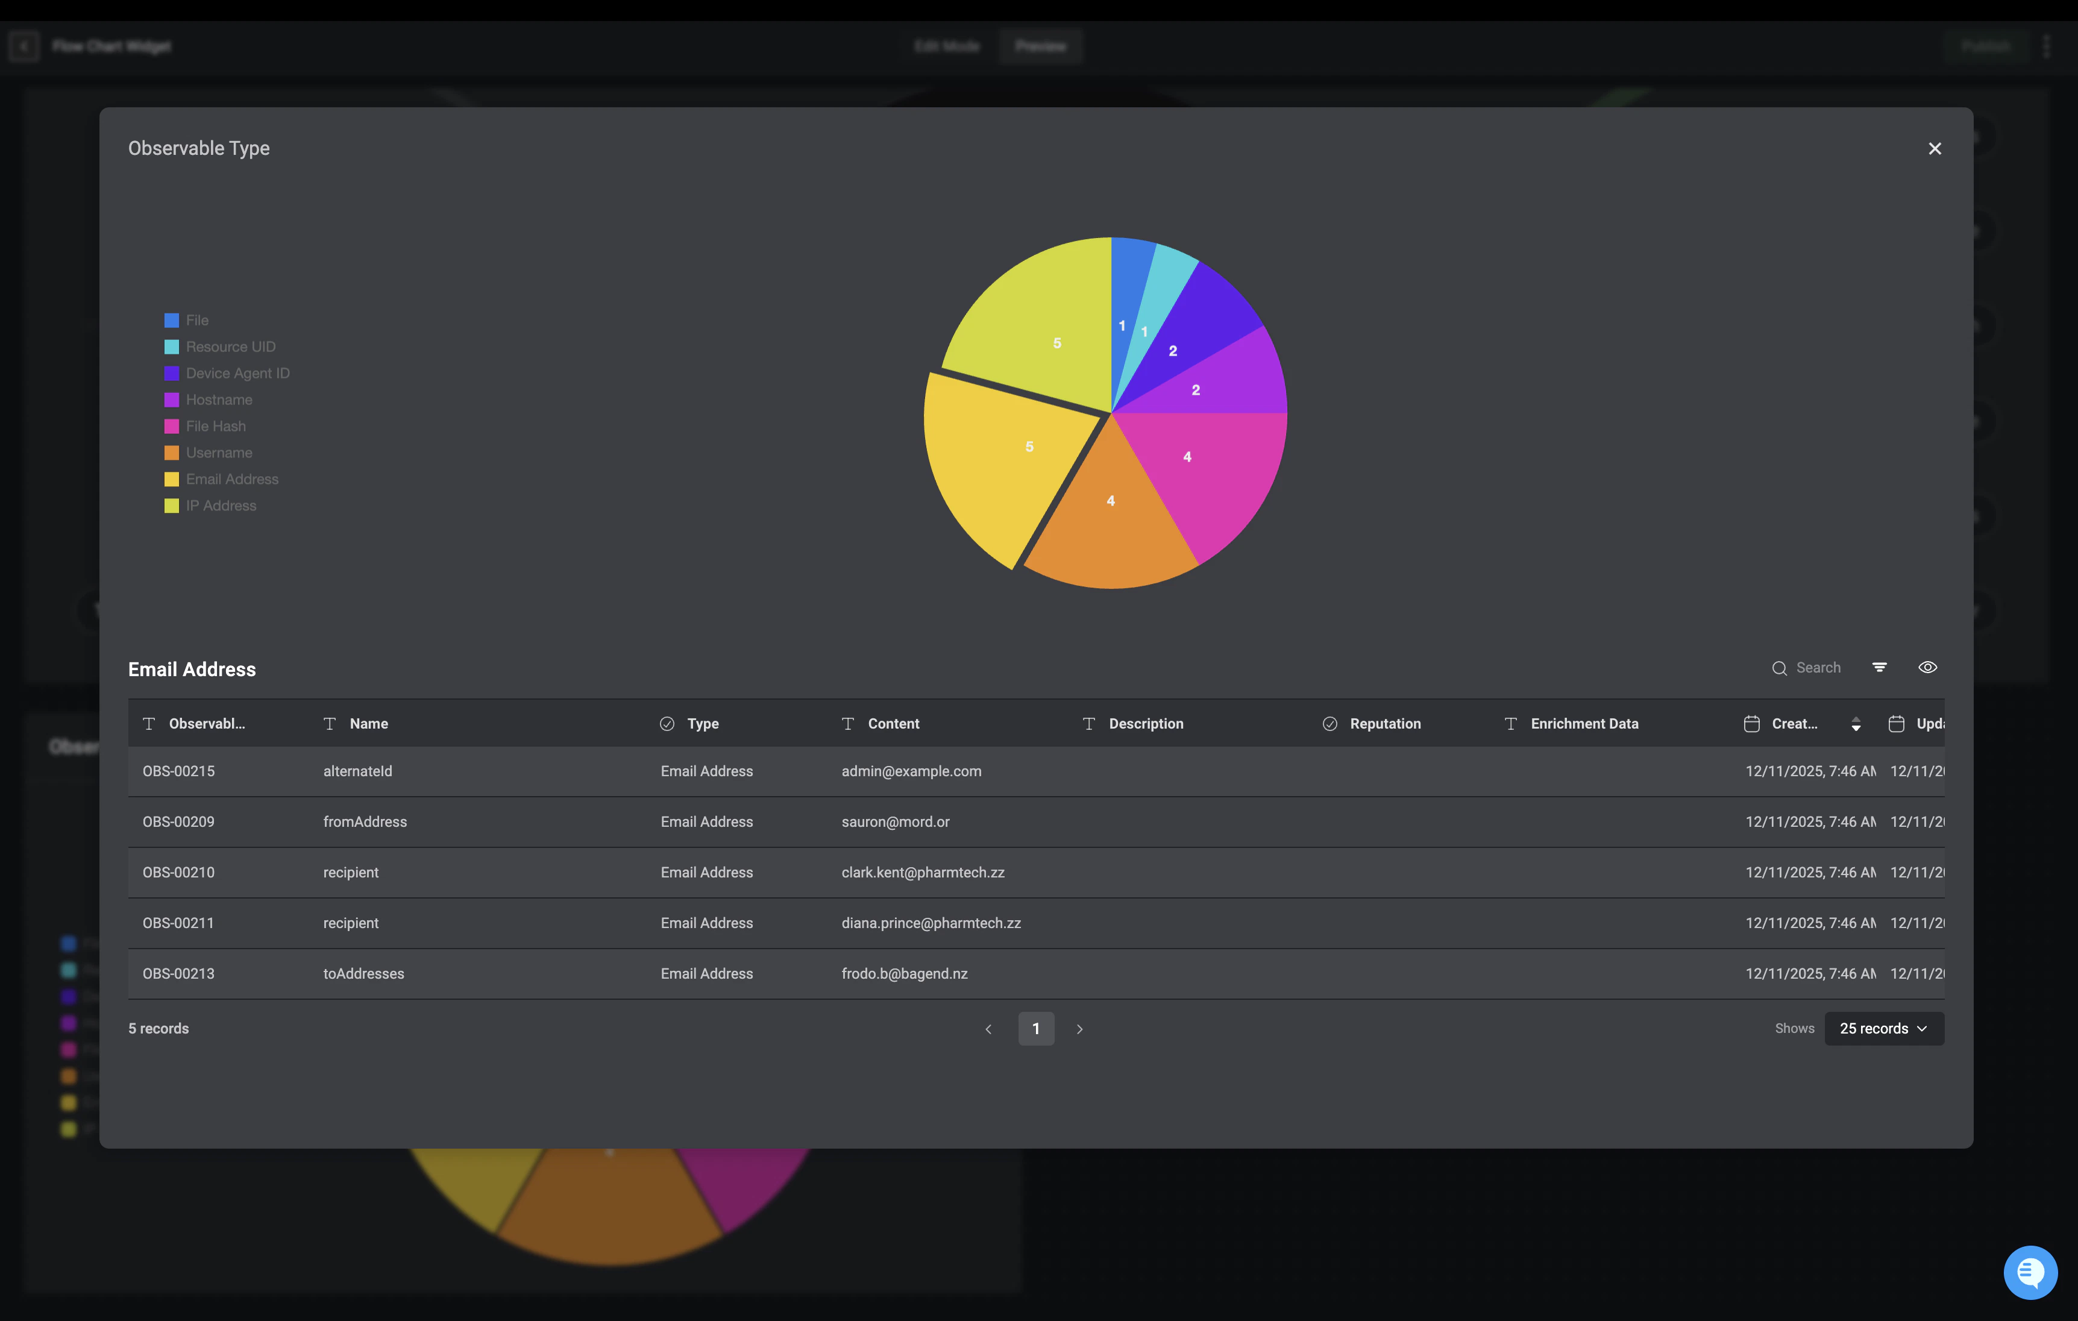
Task: Toggle the File legend entry
Action: click(x=196, y=320)
